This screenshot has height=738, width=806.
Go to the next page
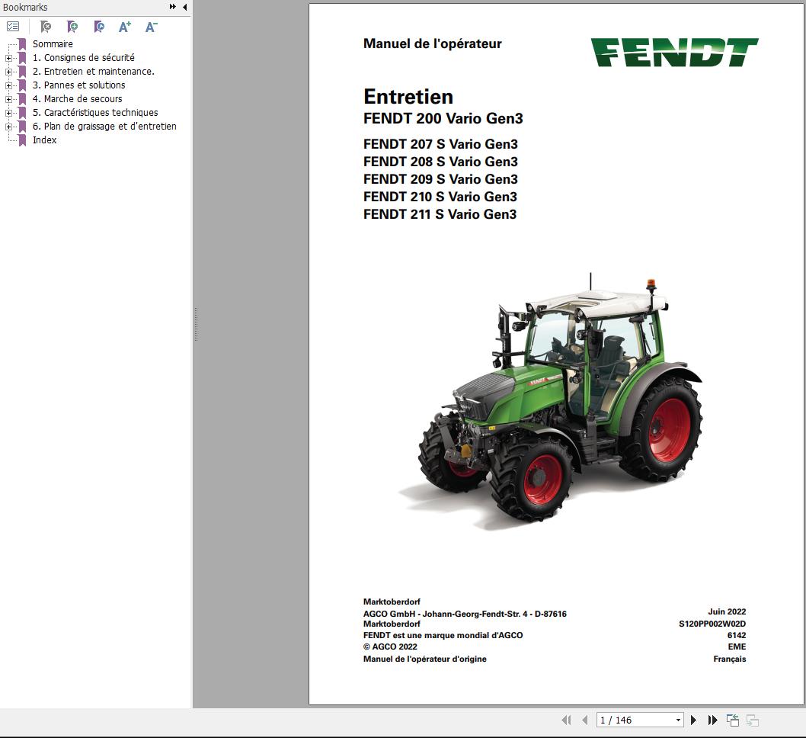693,720
